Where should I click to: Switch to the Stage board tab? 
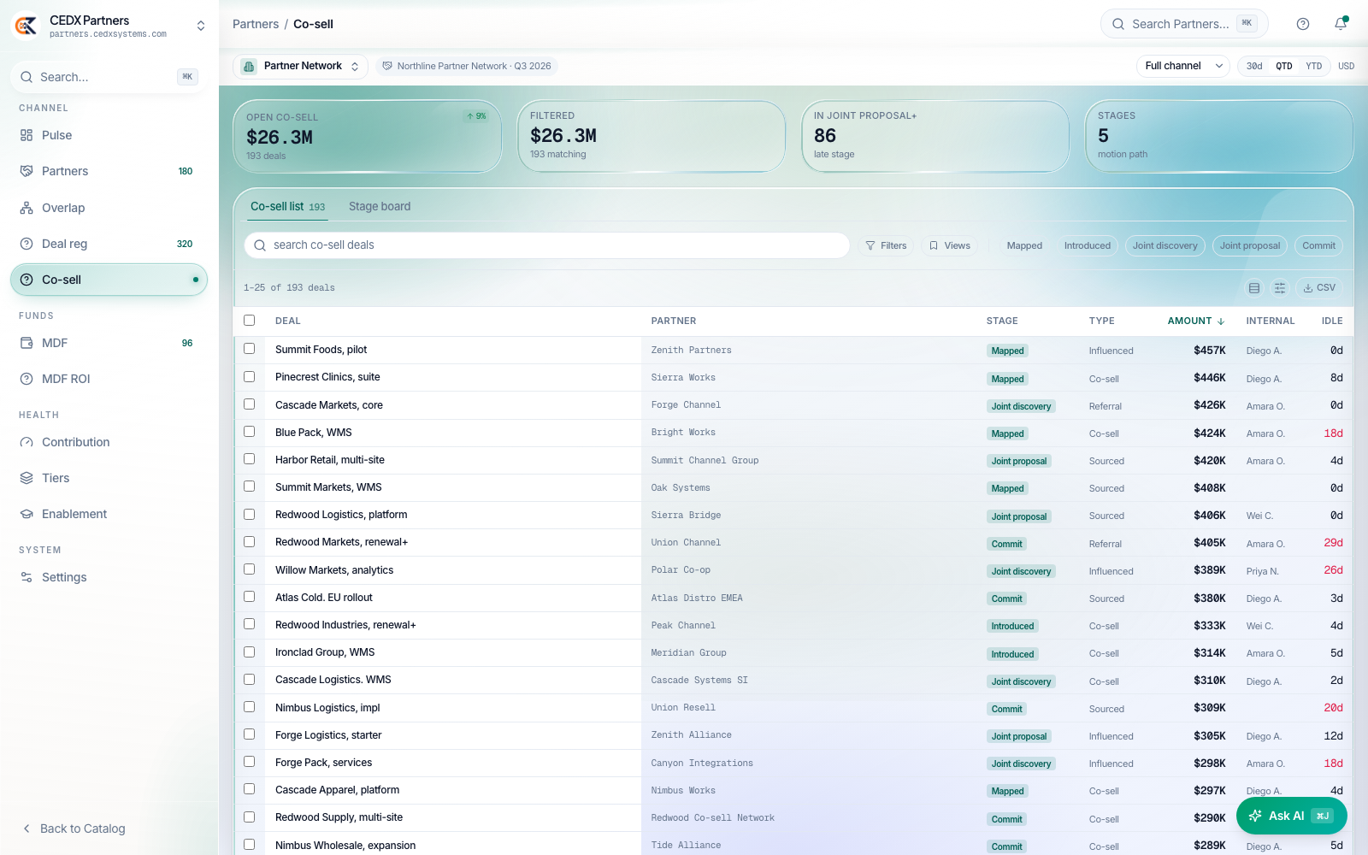[x=380, y=206]
